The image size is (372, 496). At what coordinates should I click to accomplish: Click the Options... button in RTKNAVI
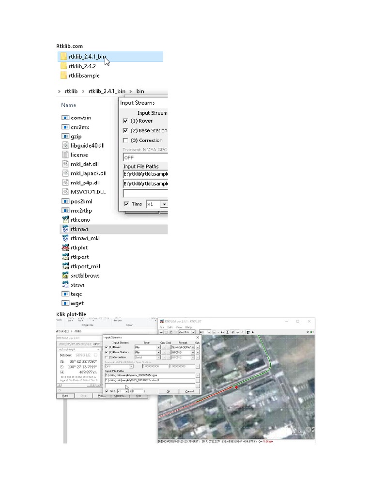click(x=120, y=396)
